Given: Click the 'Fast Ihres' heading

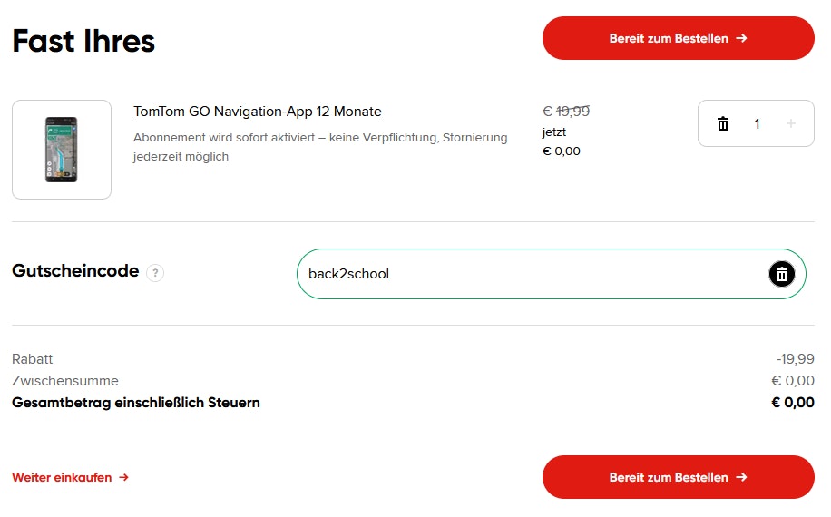Looking at the screenshot, I should [83, 41].
